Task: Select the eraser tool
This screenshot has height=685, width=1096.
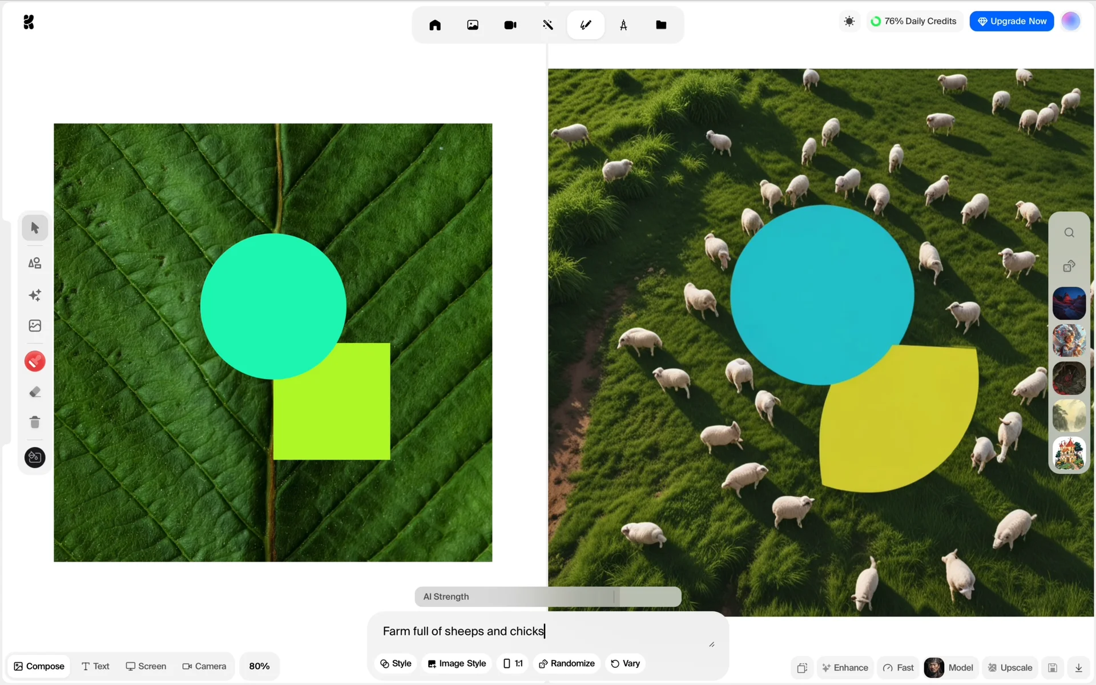Action: [35, 392]
